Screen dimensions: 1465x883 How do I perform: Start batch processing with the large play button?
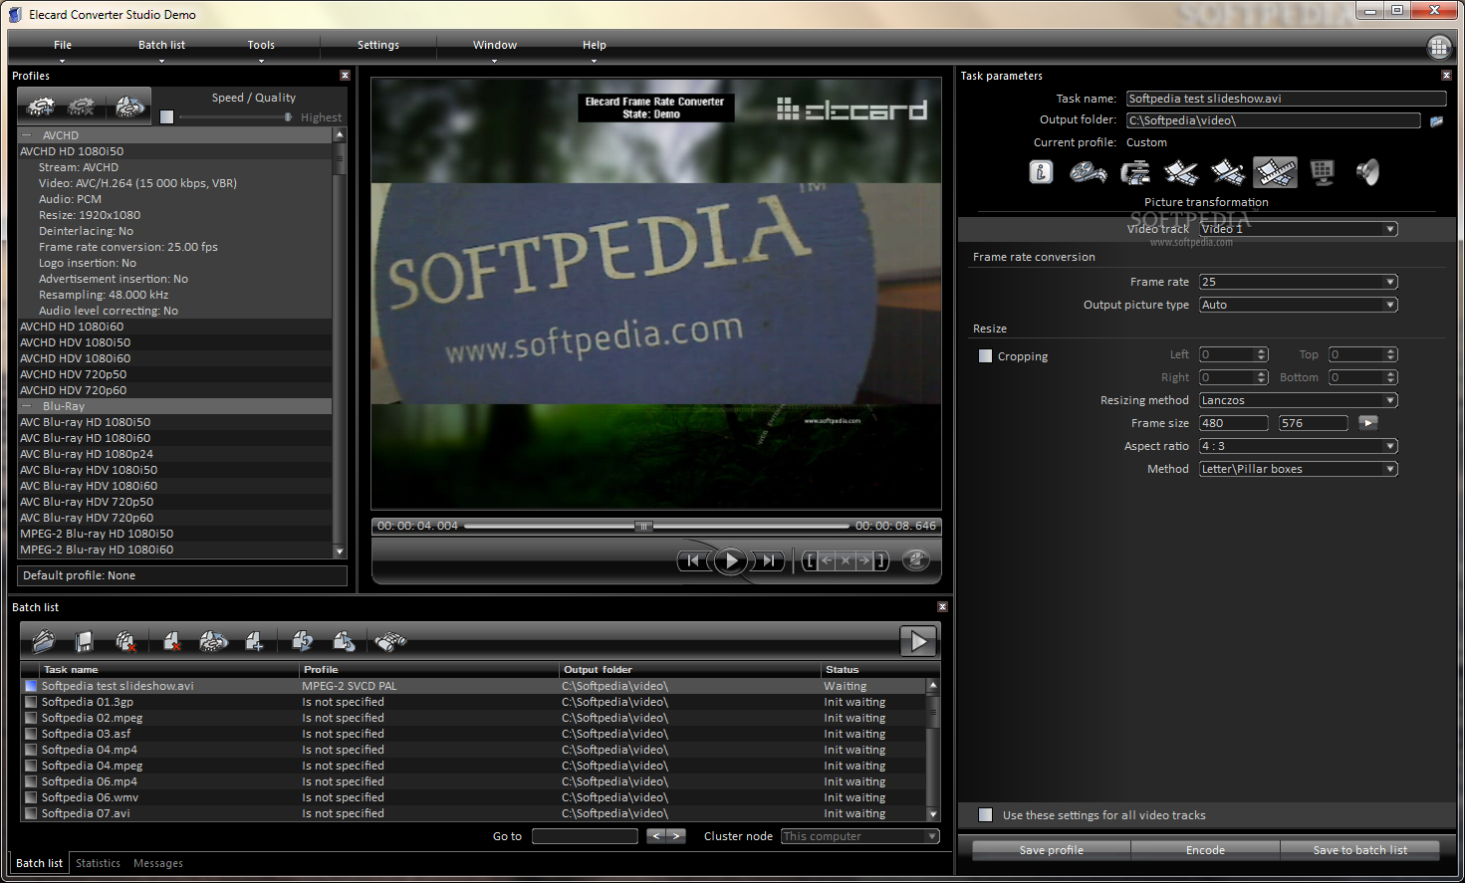pos(918,642)
